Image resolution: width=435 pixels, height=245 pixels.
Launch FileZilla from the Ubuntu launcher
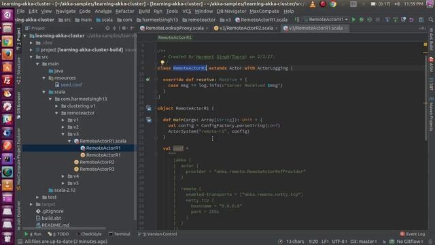tap(7, 80)
